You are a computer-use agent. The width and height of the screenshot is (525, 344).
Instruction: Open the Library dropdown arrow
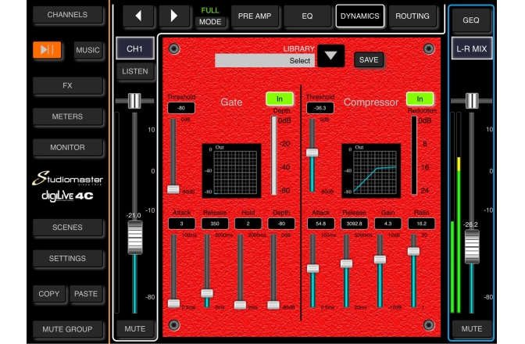[x=330, y=56]
